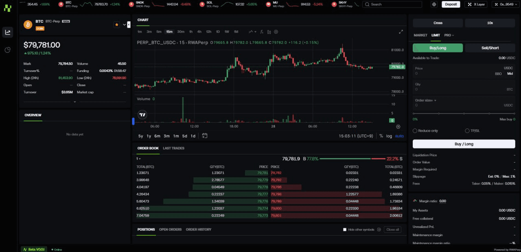The height and width of the screenshot is (252, 521).
Task: Click the orange Bitcoin coin icon
Action: [x=28, y=25]
